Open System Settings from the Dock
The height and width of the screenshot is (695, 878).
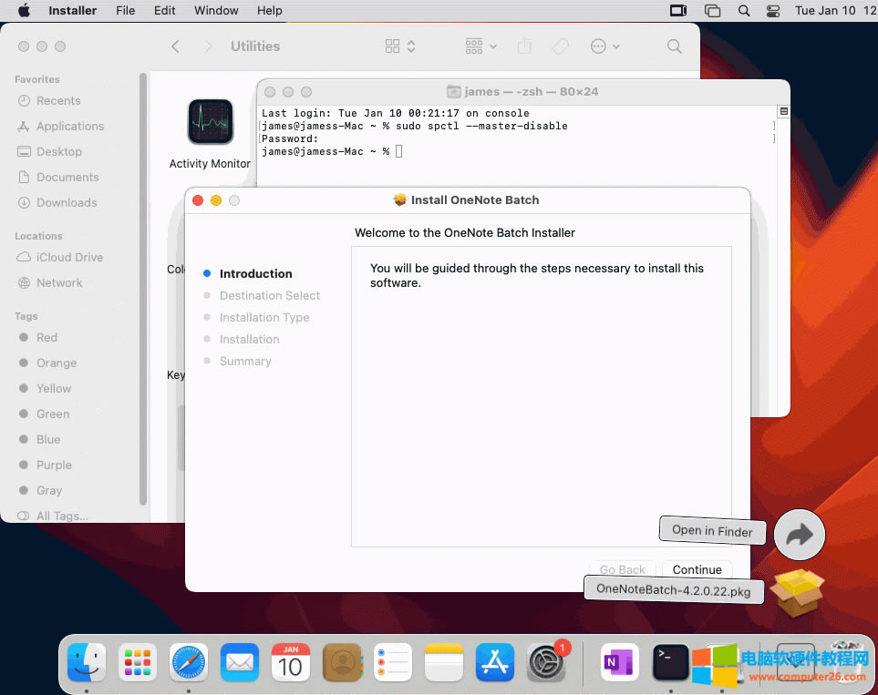point(546,662)
